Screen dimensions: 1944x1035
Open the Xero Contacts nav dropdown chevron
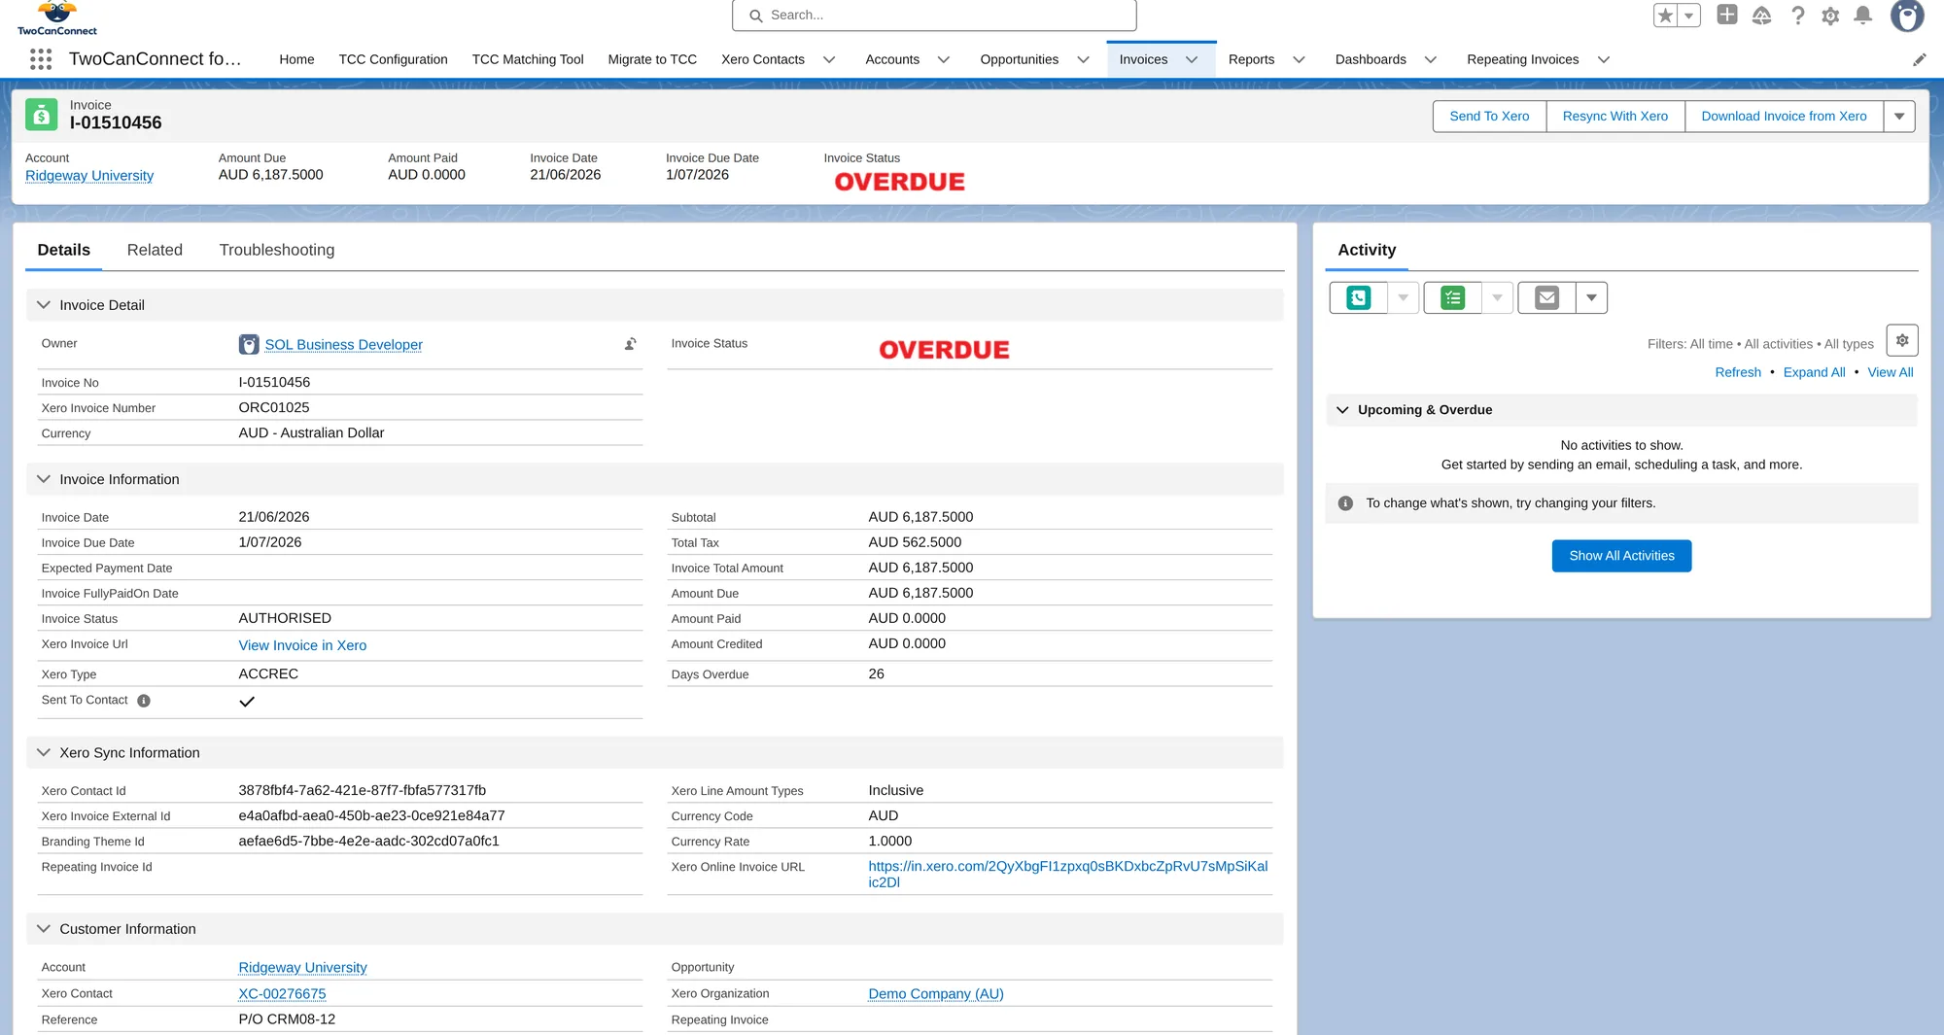829,59
